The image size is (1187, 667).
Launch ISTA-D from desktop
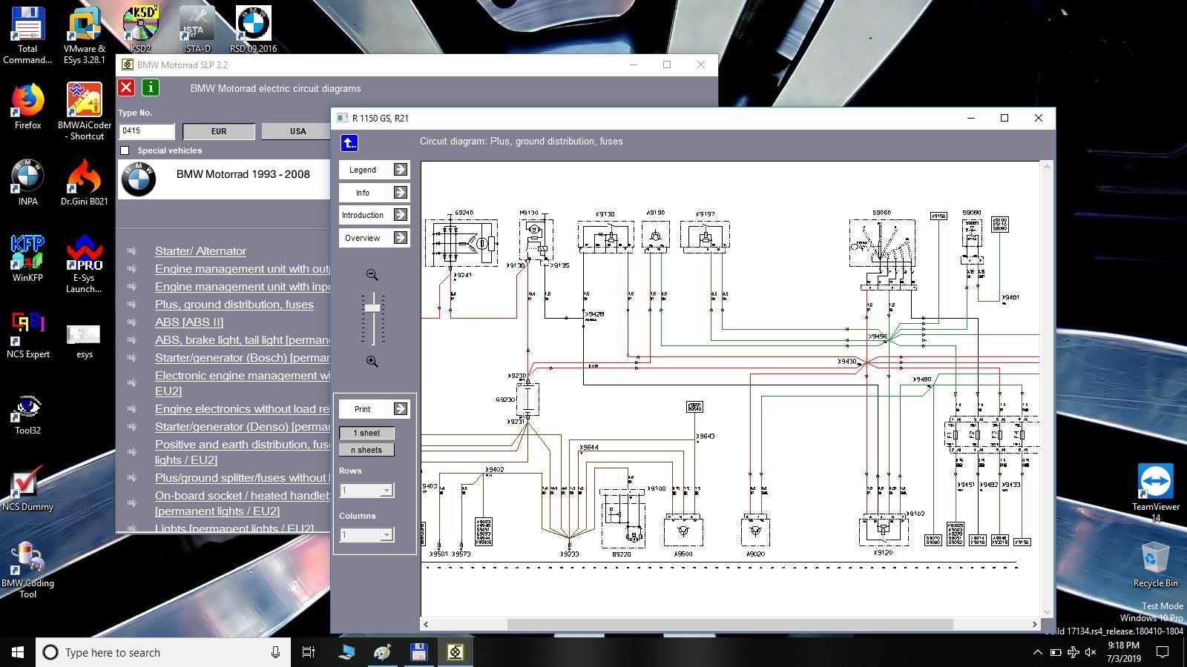pos(197,30)
